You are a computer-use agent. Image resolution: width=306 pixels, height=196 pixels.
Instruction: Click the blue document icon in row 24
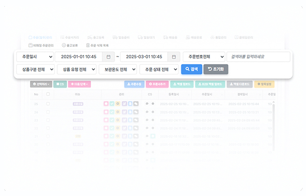point(130,112)
